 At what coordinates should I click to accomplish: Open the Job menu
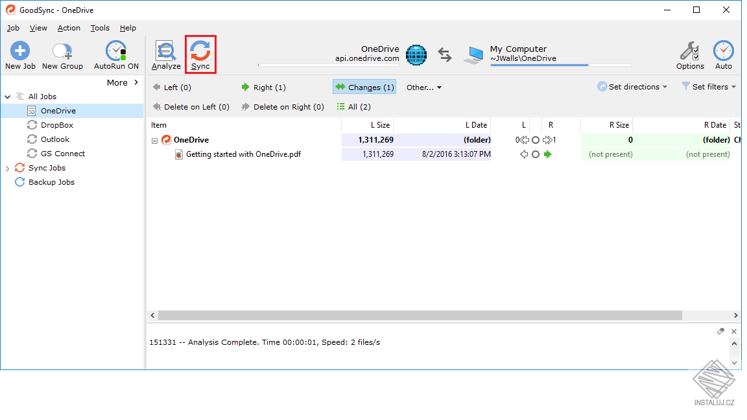pyautogui.click(x=13, y=28)
